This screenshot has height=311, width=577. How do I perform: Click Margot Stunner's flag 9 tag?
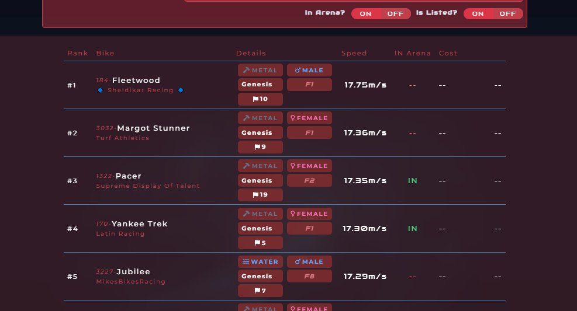pyautogui.click(x=260, y=147)
